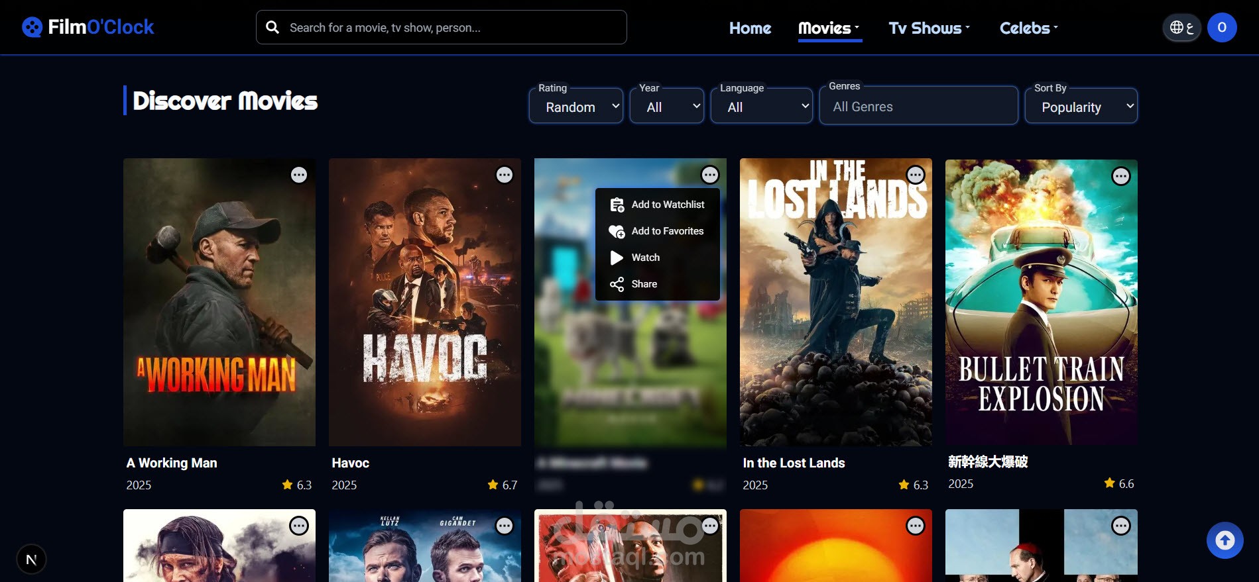Screen dimensions: 1259x582
Task: Click the star rating of A Working Man
Action: click(296, 485)
